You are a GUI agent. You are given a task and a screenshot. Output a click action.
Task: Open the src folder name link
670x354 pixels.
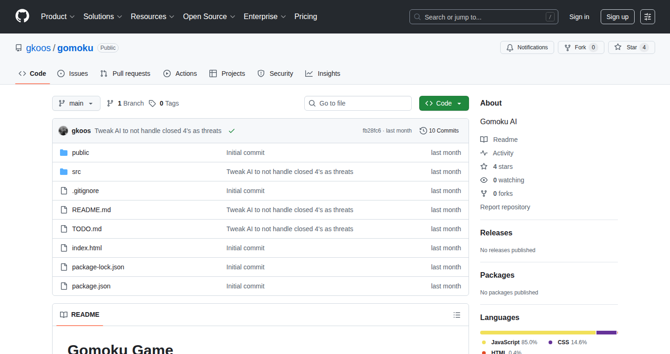(76, 172)
